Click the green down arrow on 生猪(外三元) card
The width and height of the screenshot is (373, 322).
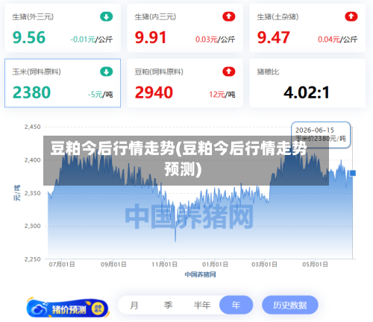click(107, 16)
